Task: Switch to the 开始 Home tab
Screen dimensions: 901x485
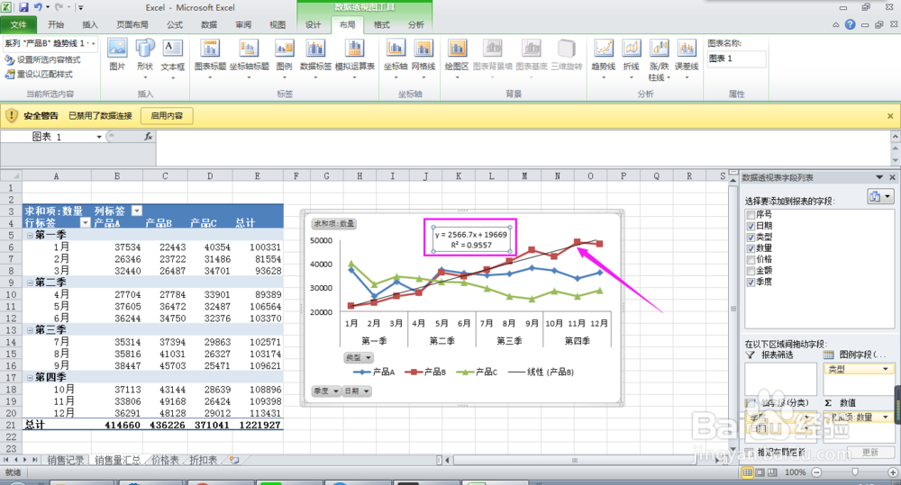Action: pos(56,24)
